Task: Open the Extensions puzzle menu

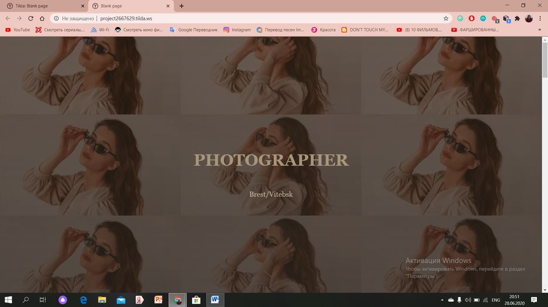Action: point(518,19)
